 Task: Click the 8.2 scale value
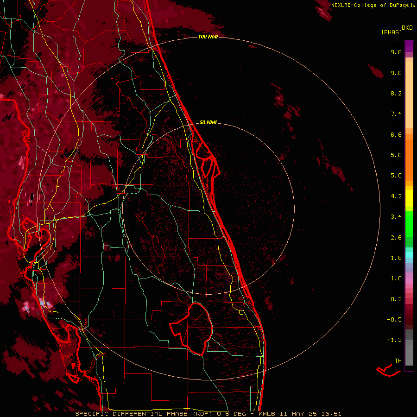click(x=396, y=93)
